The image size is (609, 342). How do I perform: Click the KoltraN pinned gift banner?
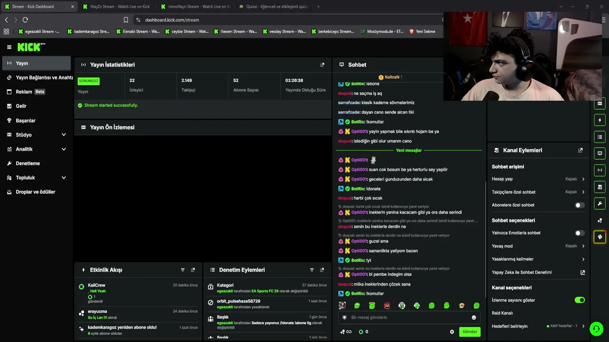390,77
